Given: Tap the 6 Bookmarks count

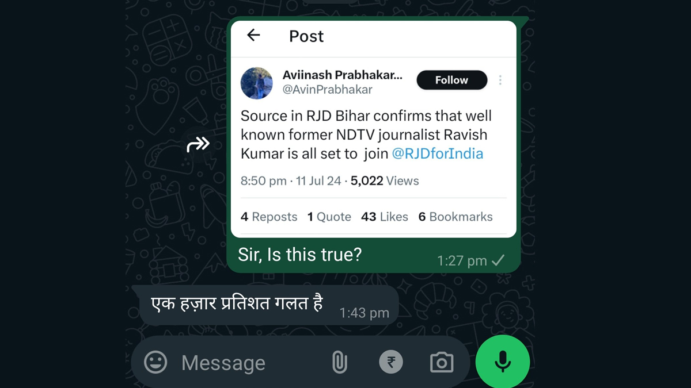Looking at the screenshot, I should (x=455, y=217).
